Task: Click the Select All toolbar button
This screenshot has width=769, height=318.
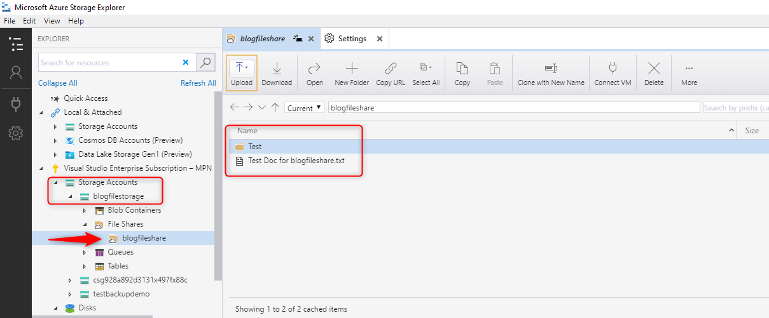Action: (x=426, y=74)
